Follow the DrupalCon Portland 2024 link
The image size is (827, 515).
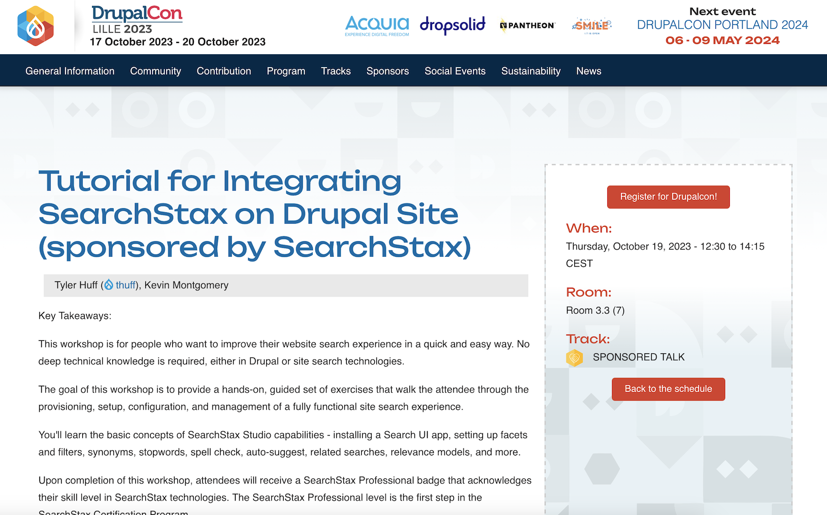tap(722, 25)
